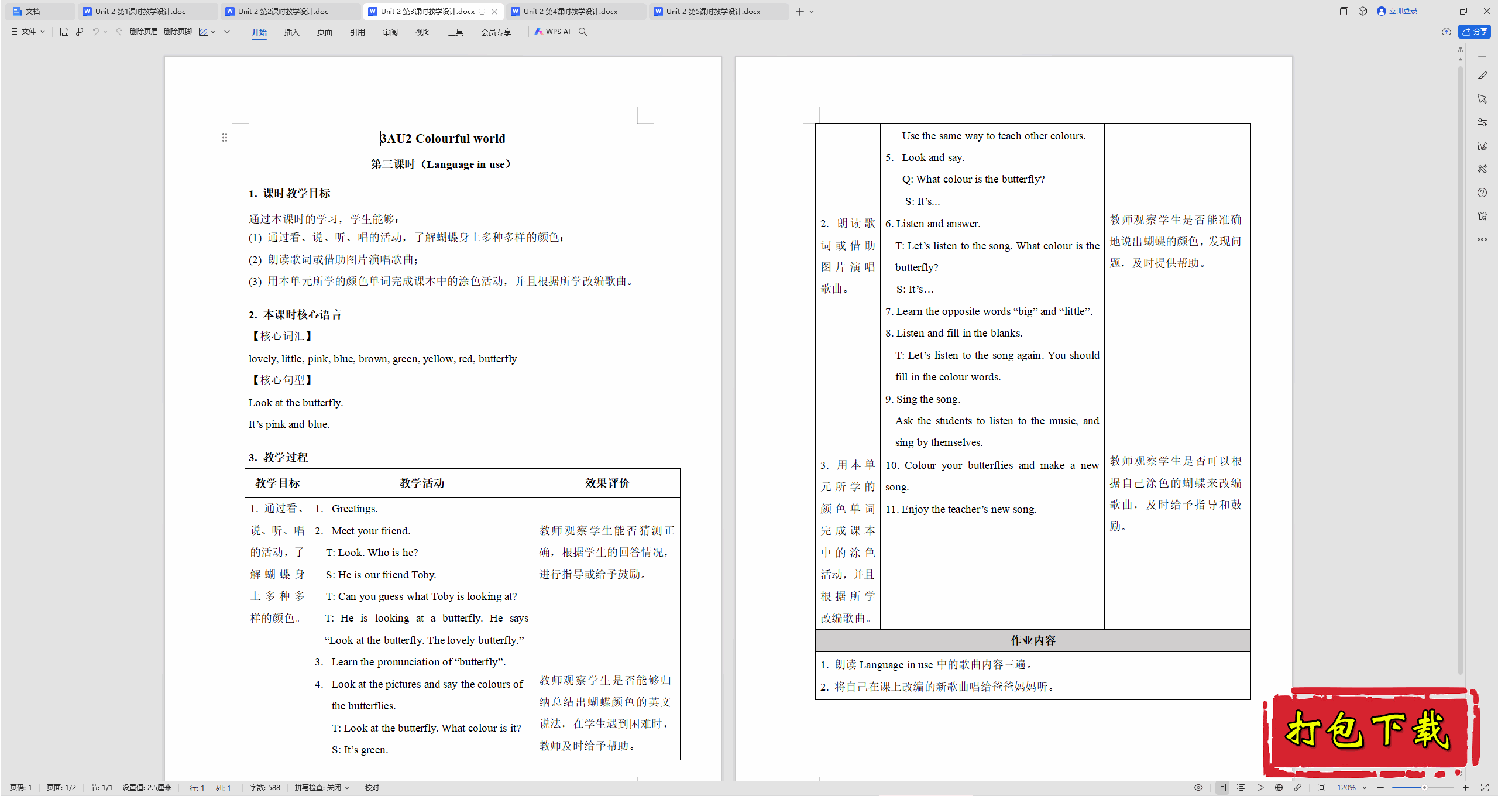This screenshot has width=1498, height=796.
Task: Open a new tab with plus button
Action: click(800, 12)
